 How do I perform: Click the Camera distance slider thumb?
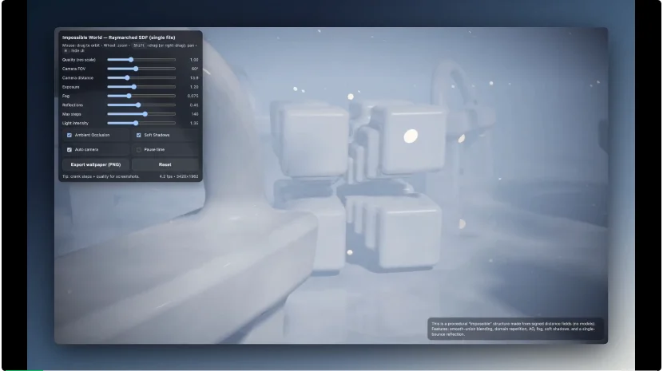[x=127, y=78]
